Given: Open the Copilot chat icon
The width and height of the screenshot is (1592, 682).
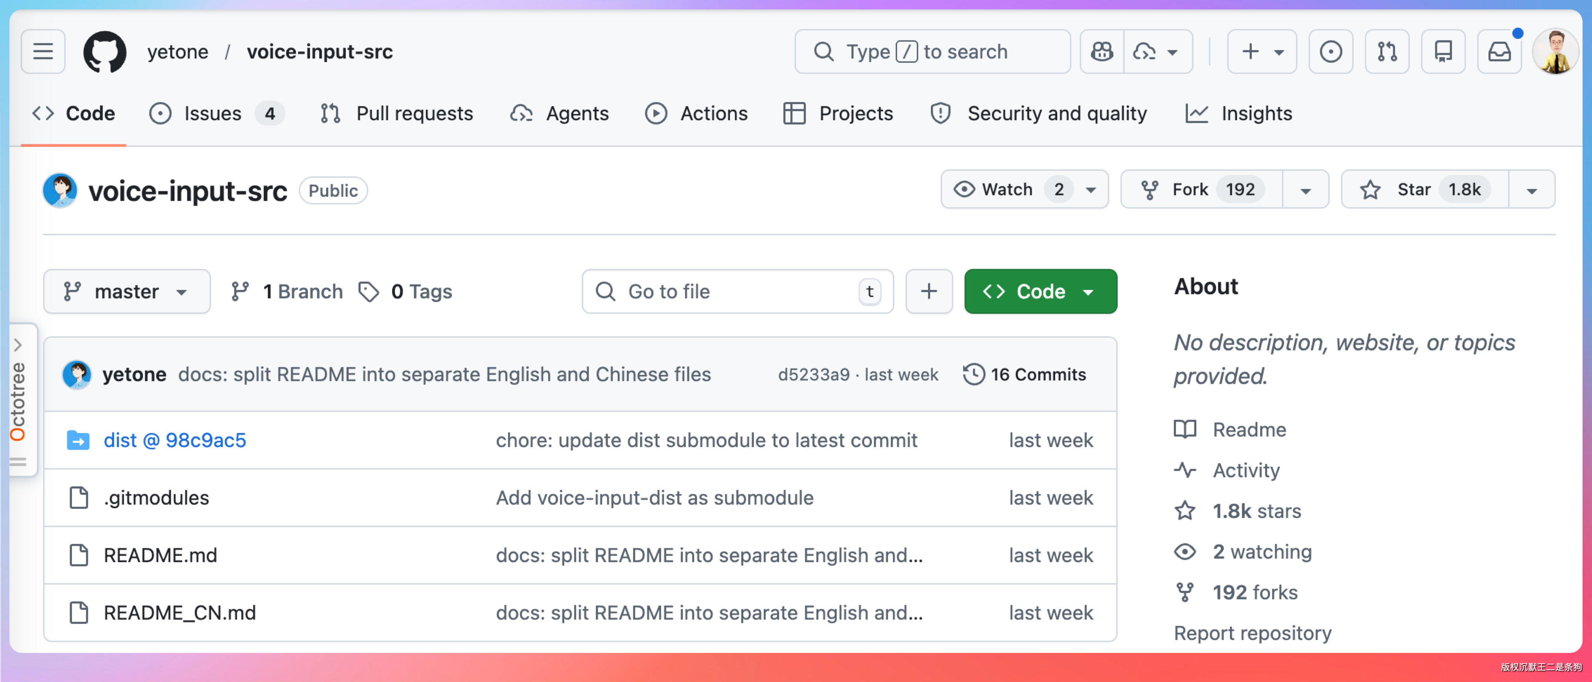Looking at the screenshot, I should (1101, 51).
